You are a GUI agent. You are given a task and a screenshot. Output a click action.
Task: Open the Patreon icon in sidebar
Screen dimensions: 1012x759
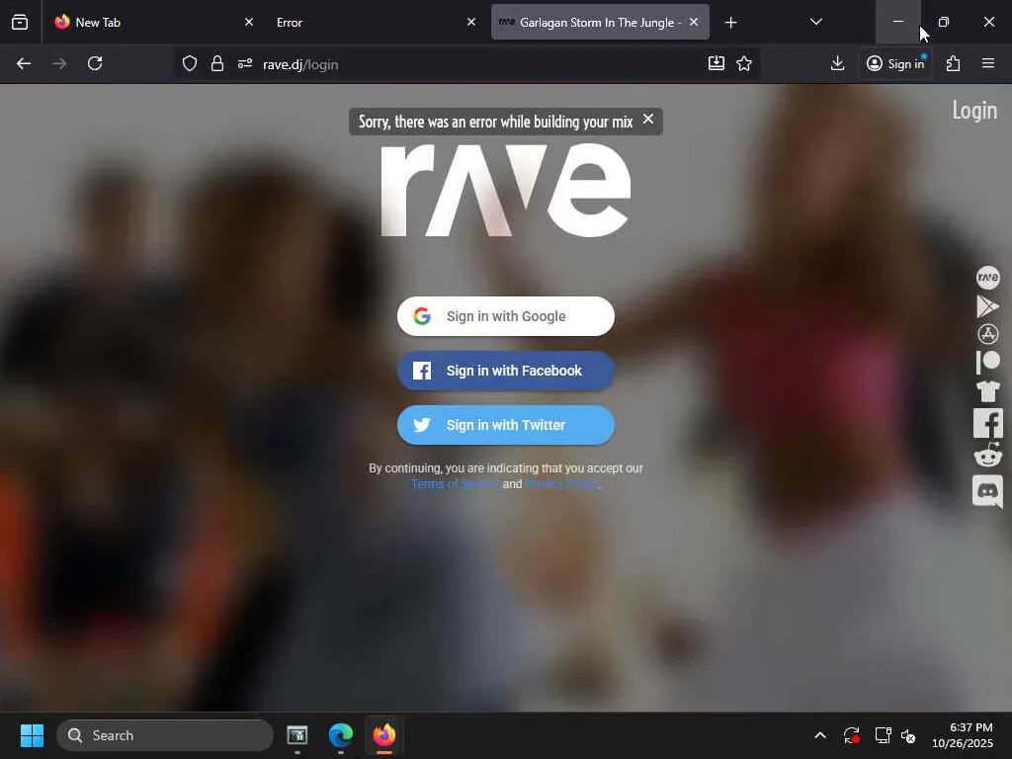tap(987, 362)
